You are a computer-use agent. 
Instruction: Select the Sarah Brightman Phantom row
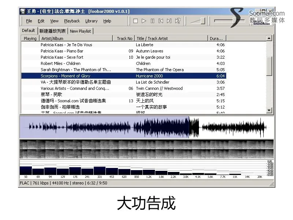pyautogui.click(x=123, y=70)
